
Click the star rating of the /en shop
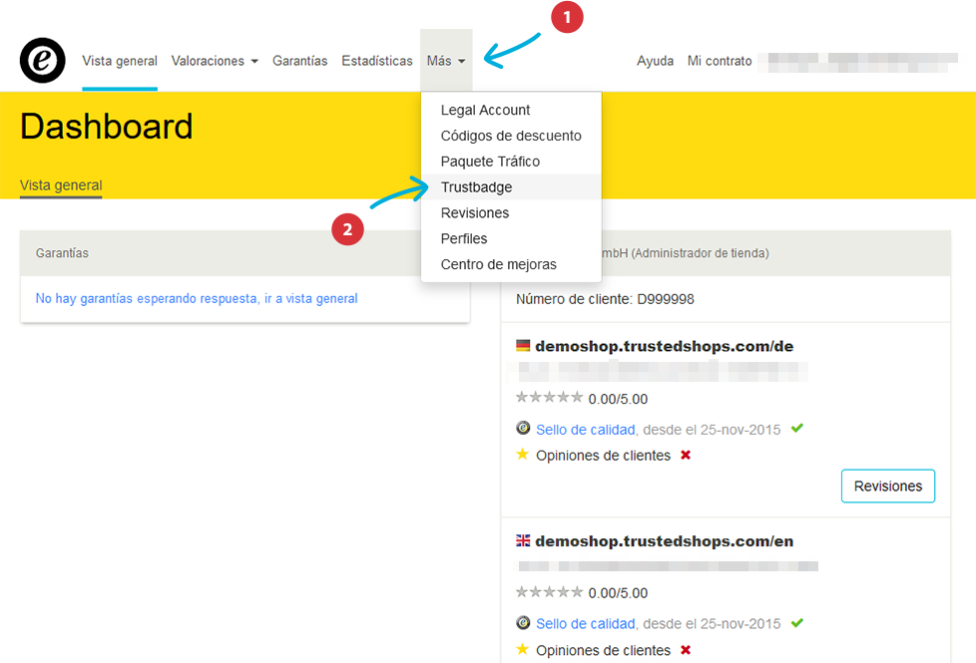[x=549, y=591]
